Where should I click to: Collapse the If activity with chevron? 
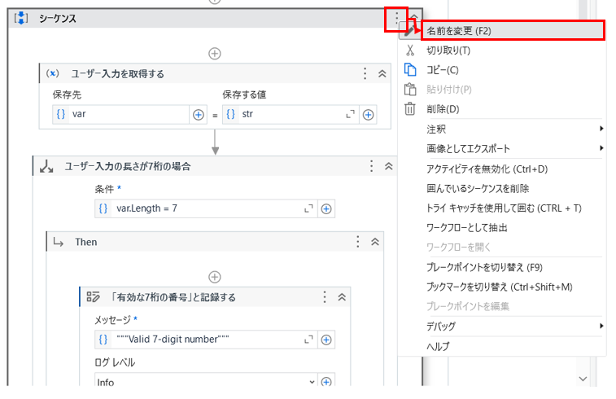pos(389,166)
